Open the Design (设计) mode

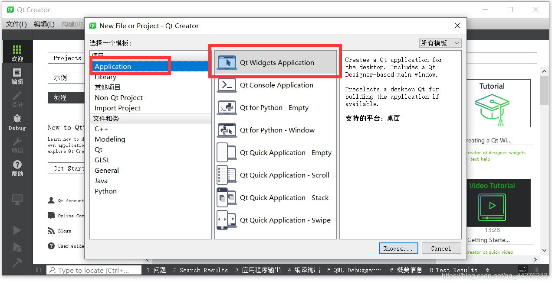pos(17,99)
